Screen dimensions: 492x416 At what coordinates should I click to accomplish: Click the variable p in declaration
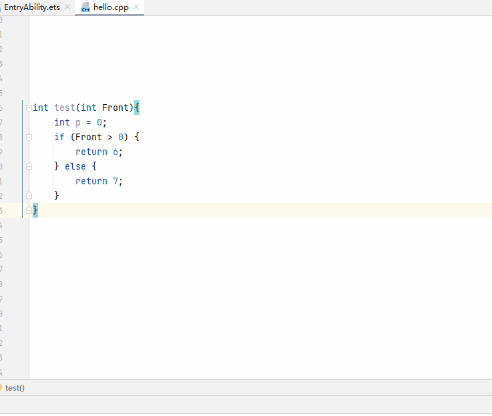click(x=77, y=122)
